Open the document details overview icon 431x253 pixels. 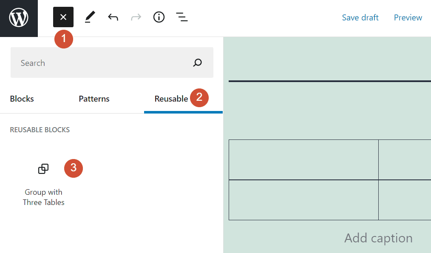point(159,17)
